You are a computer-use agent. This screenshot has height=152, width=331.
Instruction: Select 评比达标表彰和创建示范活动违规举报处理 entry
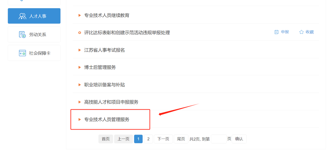pyautogui.click(x=127, y=33)
